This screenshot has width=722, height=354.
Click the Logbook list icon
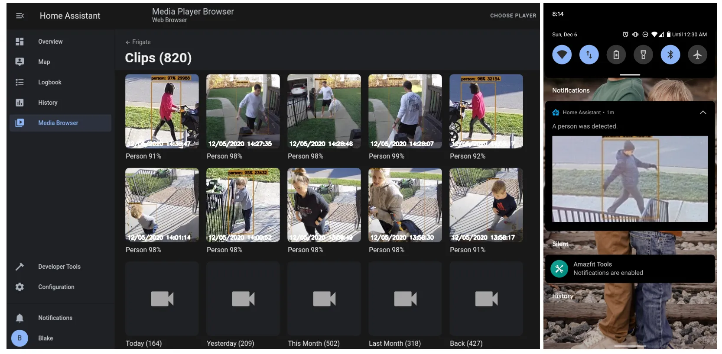tap(20, 82)
